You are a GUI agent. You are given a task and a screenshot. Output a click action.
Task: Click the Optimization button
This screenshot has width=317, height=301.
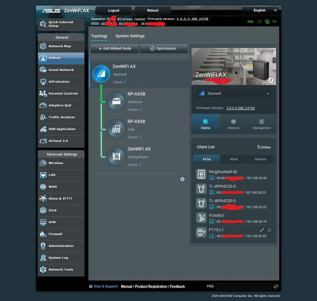click(x=164, y=48)
